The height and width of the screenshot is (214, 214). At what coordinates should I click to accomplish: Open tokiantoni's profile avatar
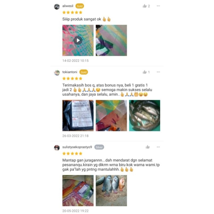[57, 72]
